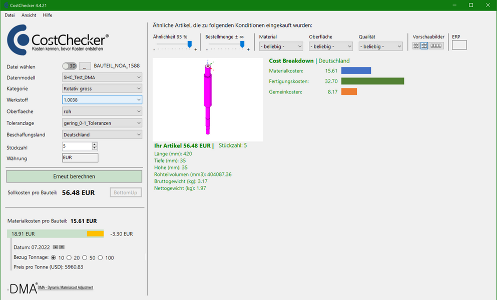This screenshot has width=497, height=300.
Task: Maximize the CostChecker window
Action: (471, 5)
